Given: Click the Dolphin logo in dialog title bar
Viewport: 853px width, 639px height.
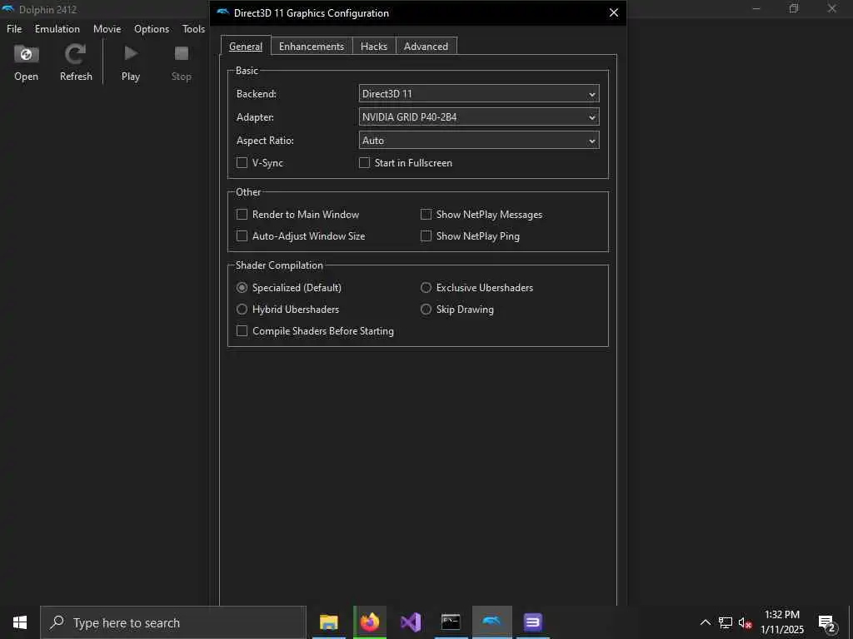Looking at the screenshot, I should pos(222,12).
